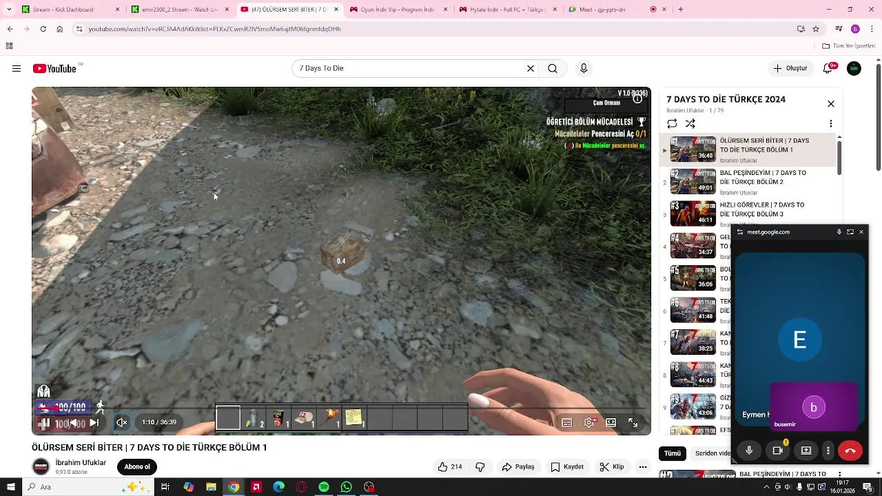Open a new browser tab
The image size is (882, 496).
coord(681,10)
